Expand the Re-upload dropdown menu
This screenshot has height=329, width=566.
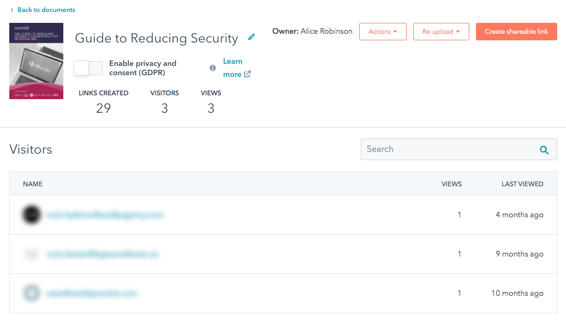pyautogui.click(x=441, y=32)
